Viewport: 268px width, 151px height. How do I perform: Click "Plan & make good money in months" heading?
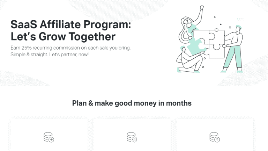132,103
